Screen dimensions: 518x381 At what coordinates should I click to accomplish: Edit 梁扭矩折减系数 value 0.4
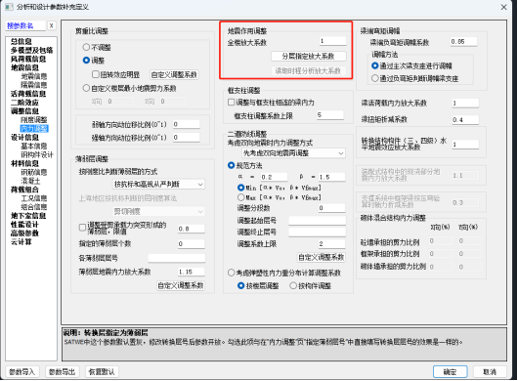pos(465,119)
